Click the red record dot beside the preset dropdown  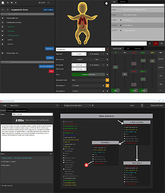coord(107,50)
